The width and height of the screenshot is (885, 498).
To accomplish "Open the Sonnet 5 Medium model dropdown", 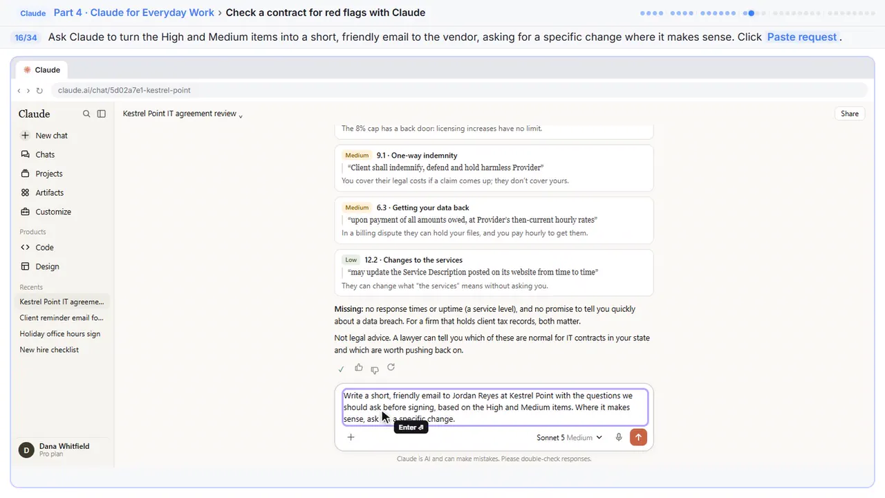I will click(569, 437).
